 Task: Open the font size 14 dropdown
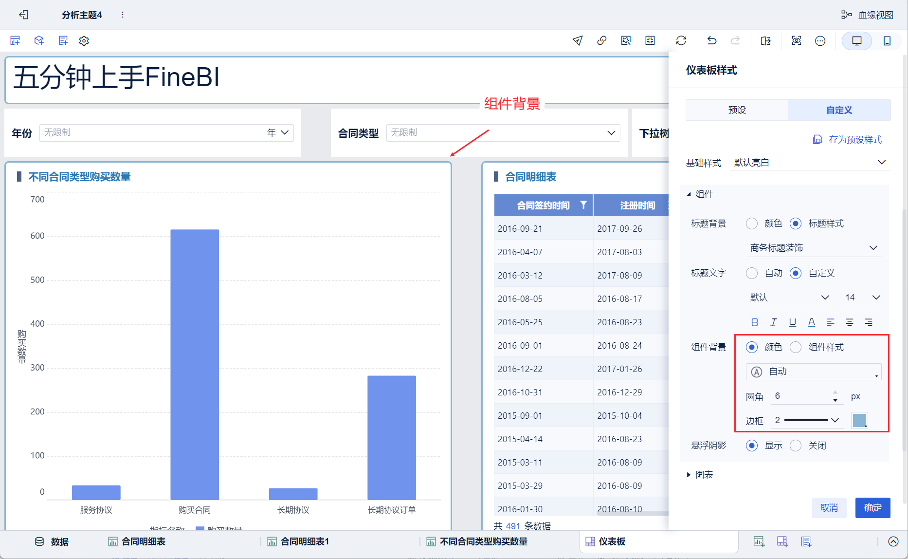pyautogui.click(x=862, y=298)
